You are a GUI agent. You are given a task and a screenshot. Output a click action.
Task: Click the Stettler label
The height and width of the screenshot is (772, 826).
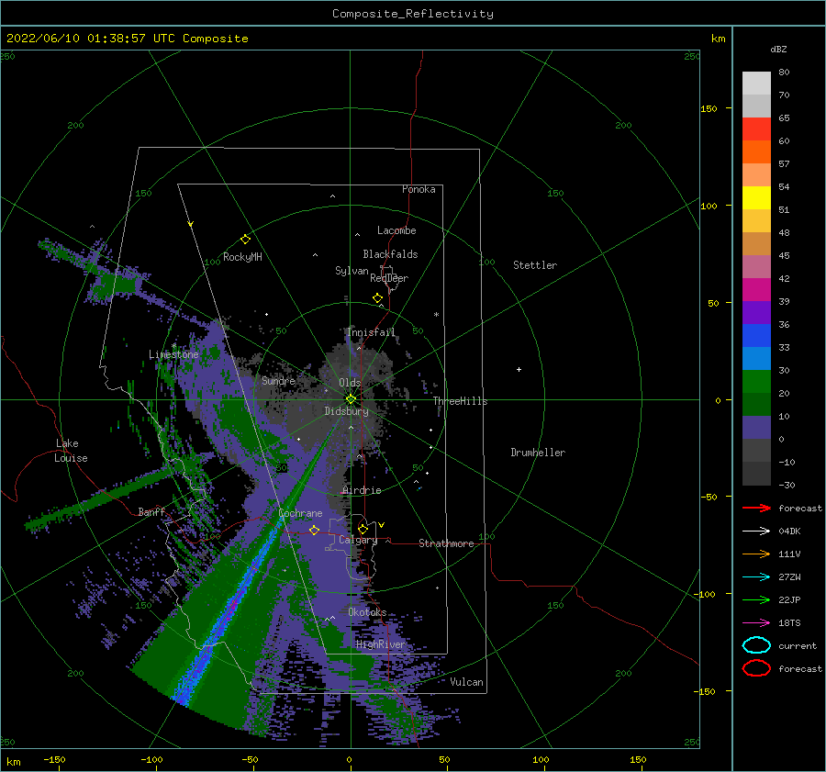(535, 265)
